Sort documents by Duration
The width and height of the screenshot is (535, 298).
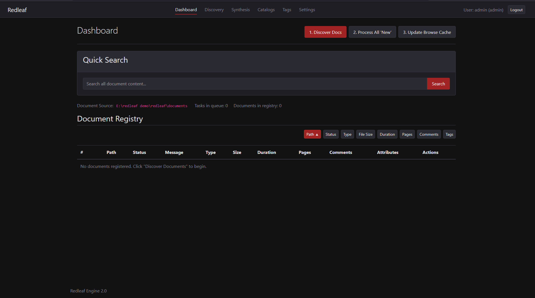point(387,134)
